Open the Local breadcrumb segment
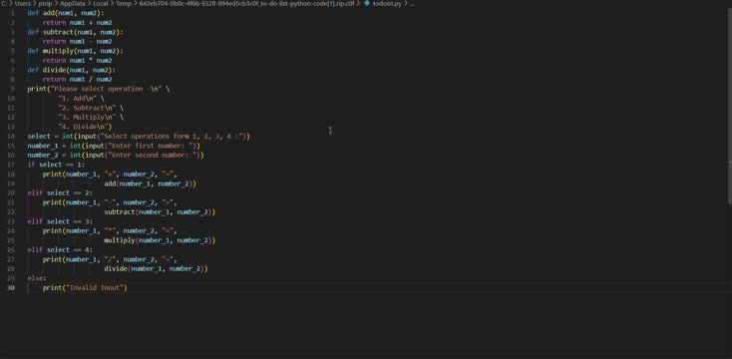The image size is (732, 359). point(101,3)
